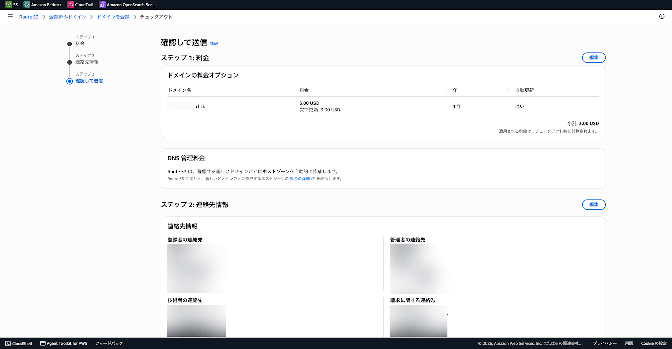Viewport: 672px width, 349px height.
Task: Open external link icon beside 料金の詳細
Action: [x=313, y=179]
